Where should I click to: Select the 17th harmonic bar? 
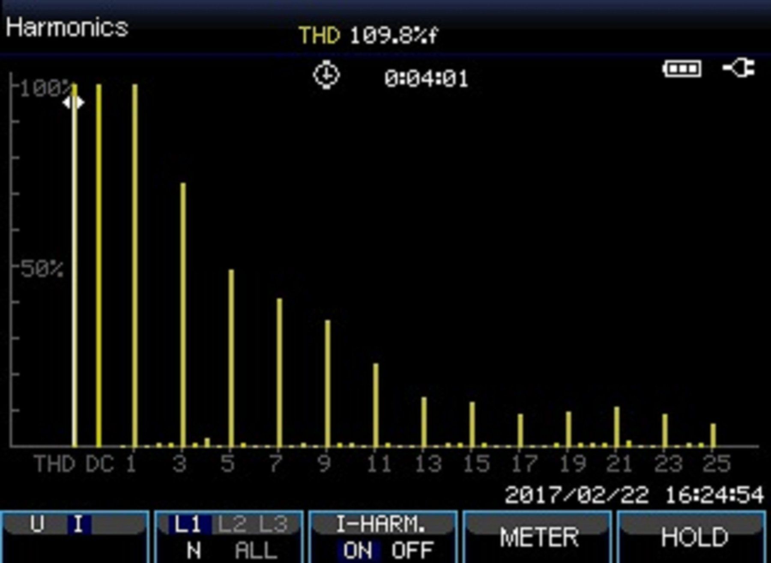click(x=520, y=430)
